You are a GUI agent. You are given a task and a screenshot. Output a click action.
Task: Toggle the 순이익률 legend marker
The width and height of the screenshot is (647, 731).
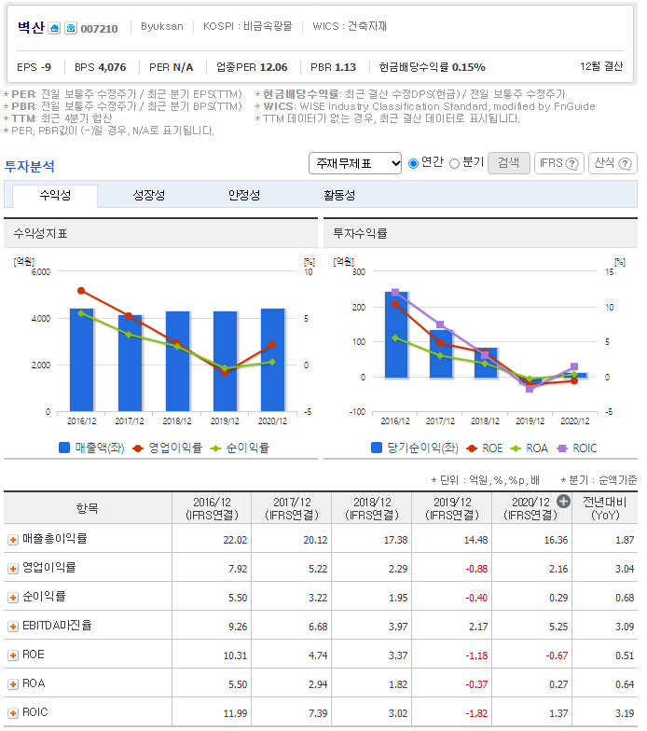coord(215,448)
